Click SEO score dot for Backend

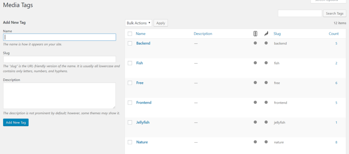[255, 43]
